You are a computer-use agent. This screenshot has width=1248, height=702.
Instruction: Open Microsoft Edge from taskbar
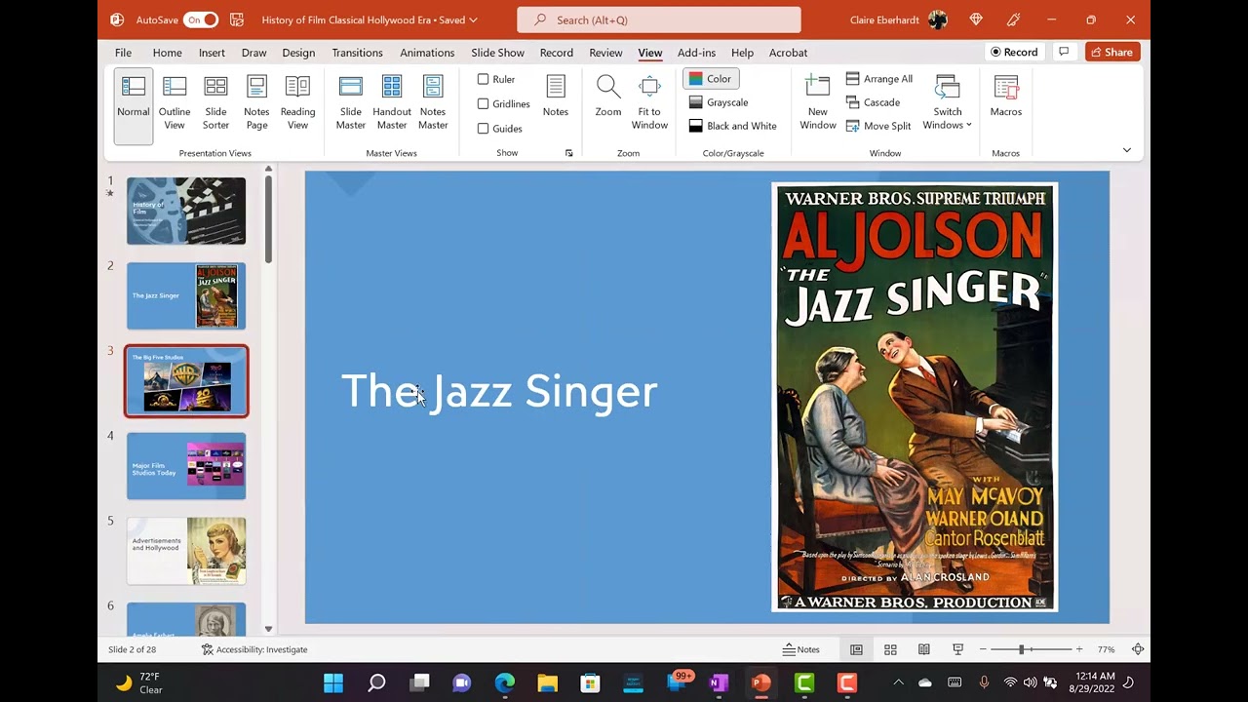pos(505,682)
